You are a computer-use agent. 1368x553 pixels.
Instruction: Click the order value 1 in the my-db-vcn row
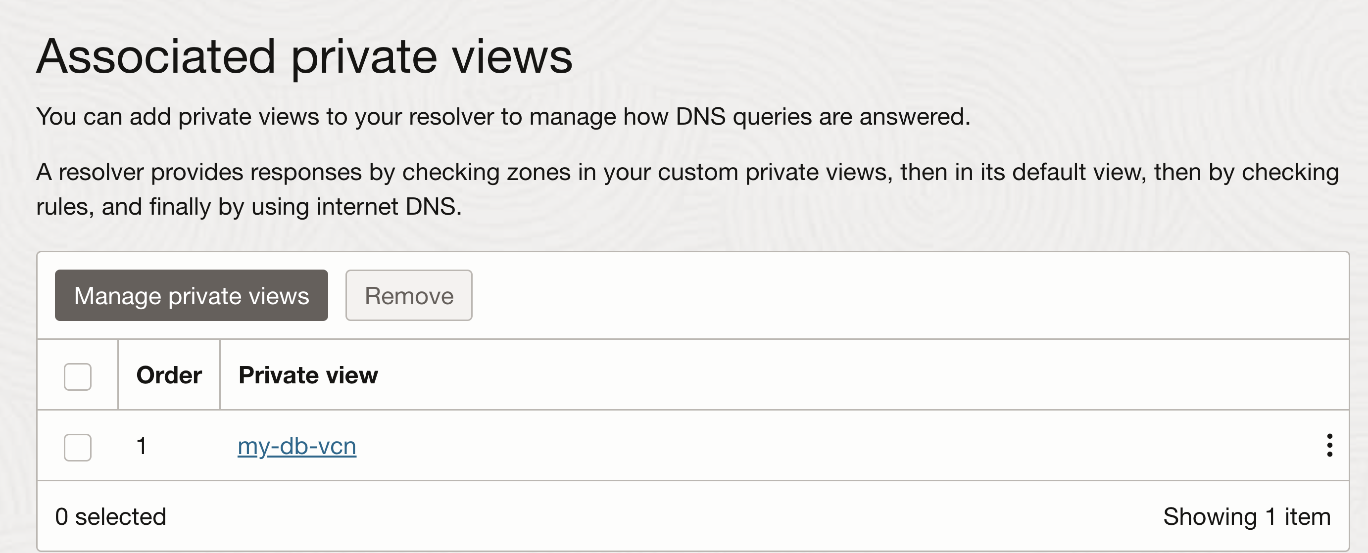[x=142, y=446]
